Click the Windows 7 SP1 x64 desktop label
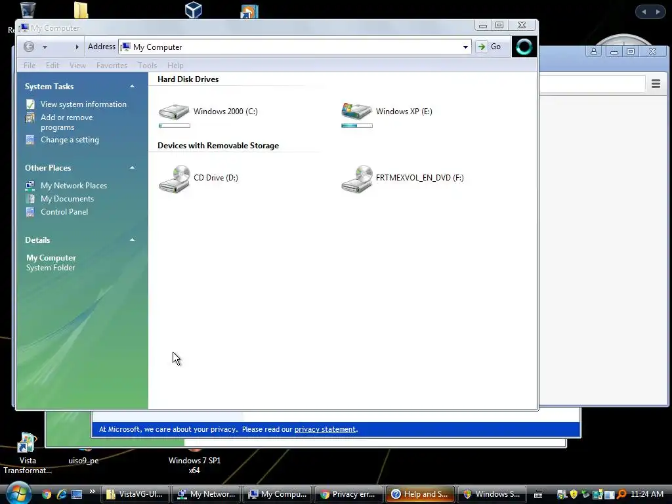 (194, 465)
